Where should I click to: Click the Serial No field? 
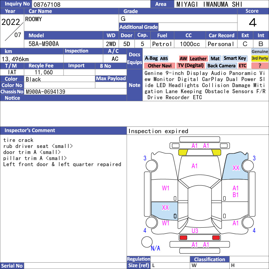pyautogui.click(x=75, y=266)
